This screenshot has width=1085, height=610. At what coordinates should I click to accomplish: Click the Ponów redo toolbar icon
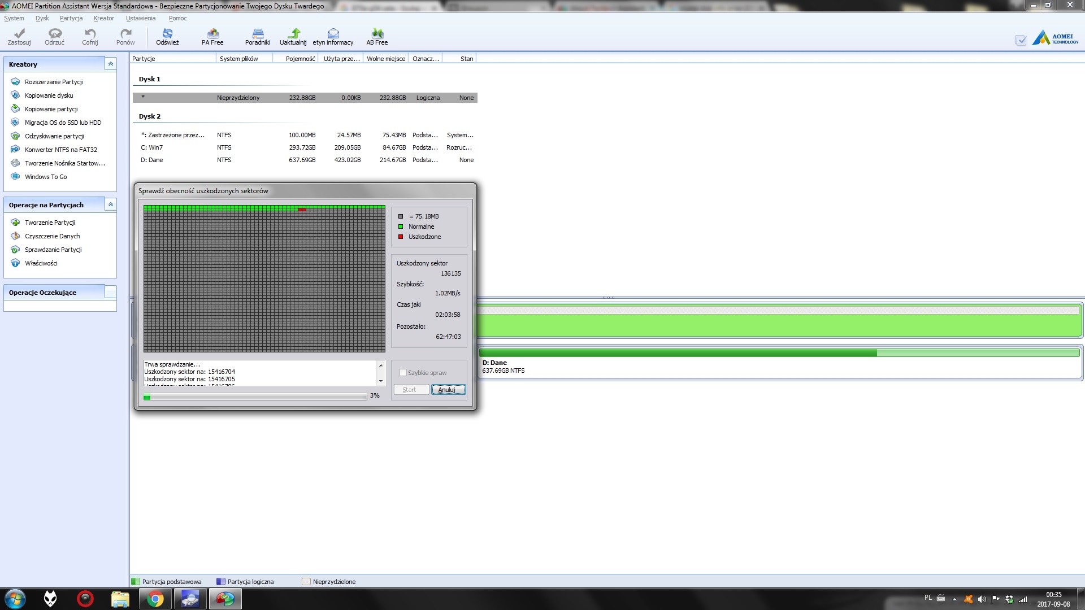pyautogui.click(x=125, y=37)
